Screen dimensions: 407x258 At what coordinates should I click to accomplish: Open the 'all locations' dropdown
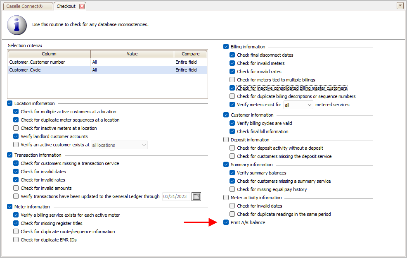pos(119,145)
